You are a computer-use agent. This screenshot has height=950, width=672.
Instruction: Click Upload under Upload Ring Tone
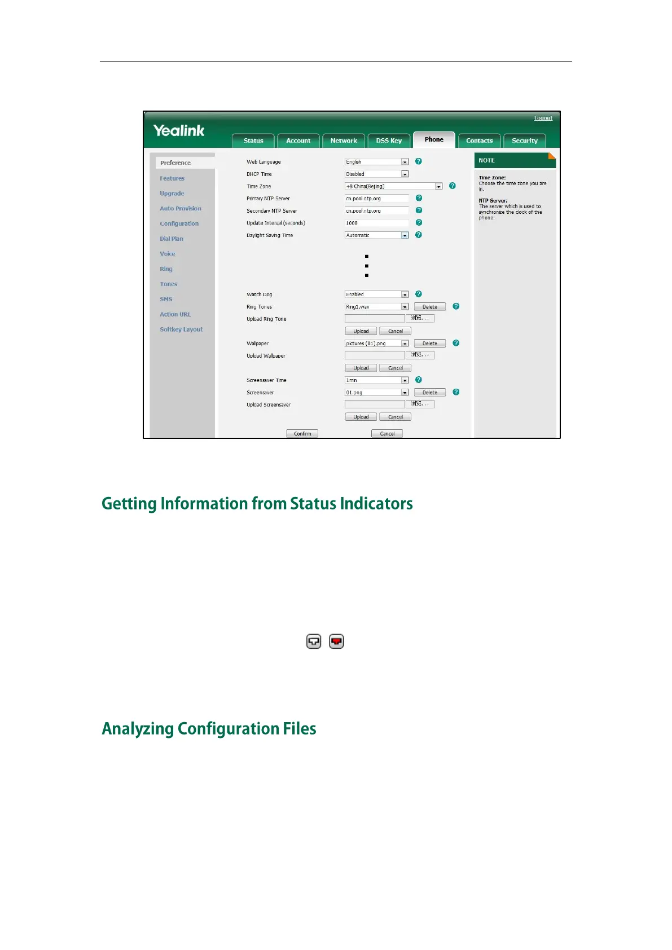click(361, 331)
